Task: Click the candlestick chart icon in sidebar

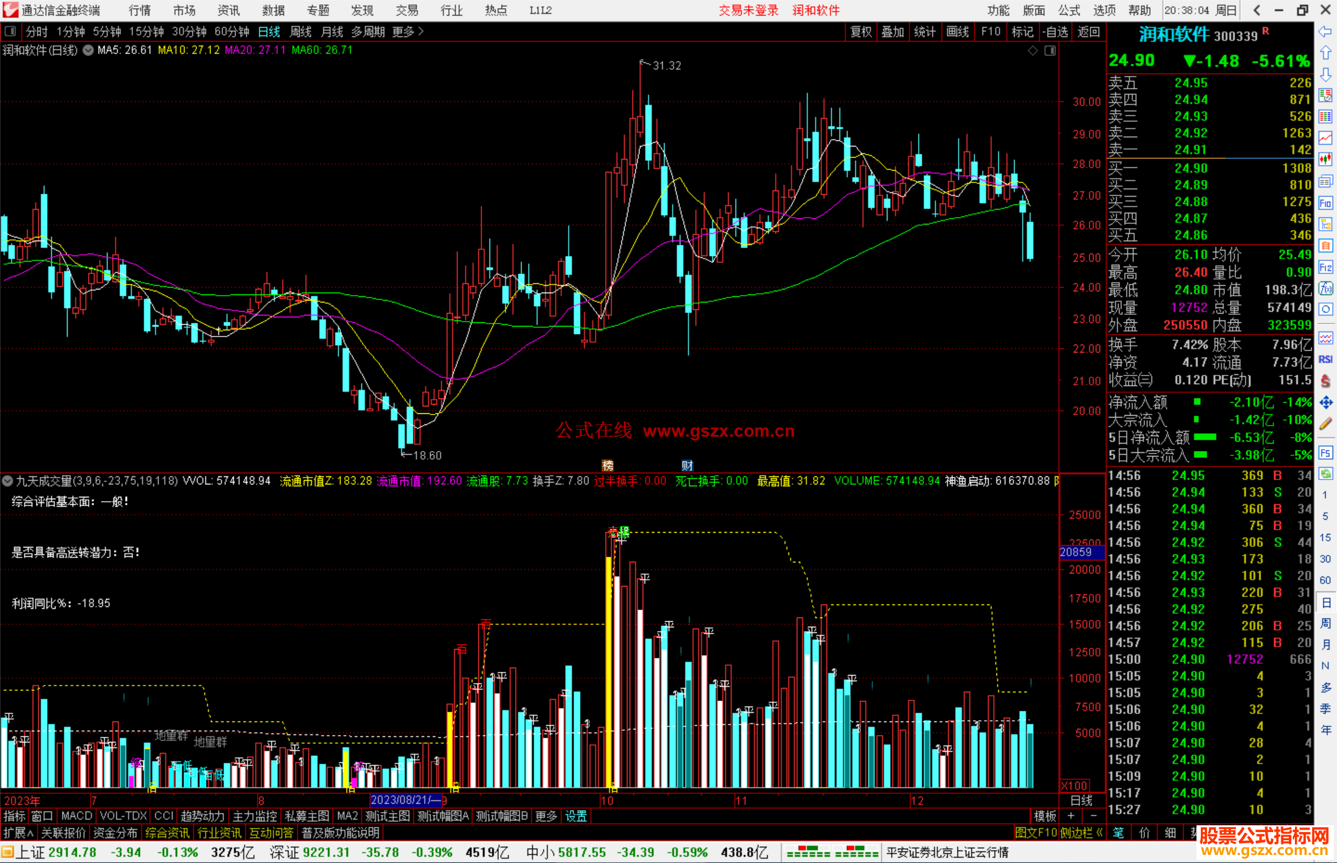Action: coord(1325,160)
